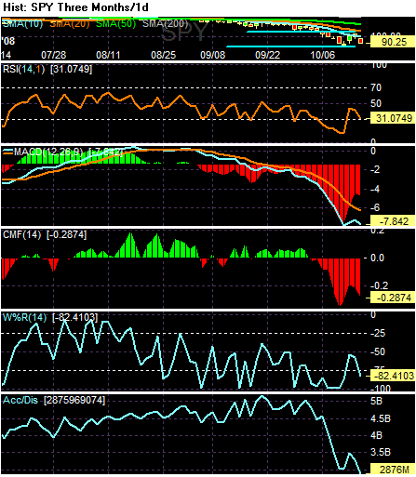
Task: Select the SMA(200) legend label
Action: click(x=165, y=23)
